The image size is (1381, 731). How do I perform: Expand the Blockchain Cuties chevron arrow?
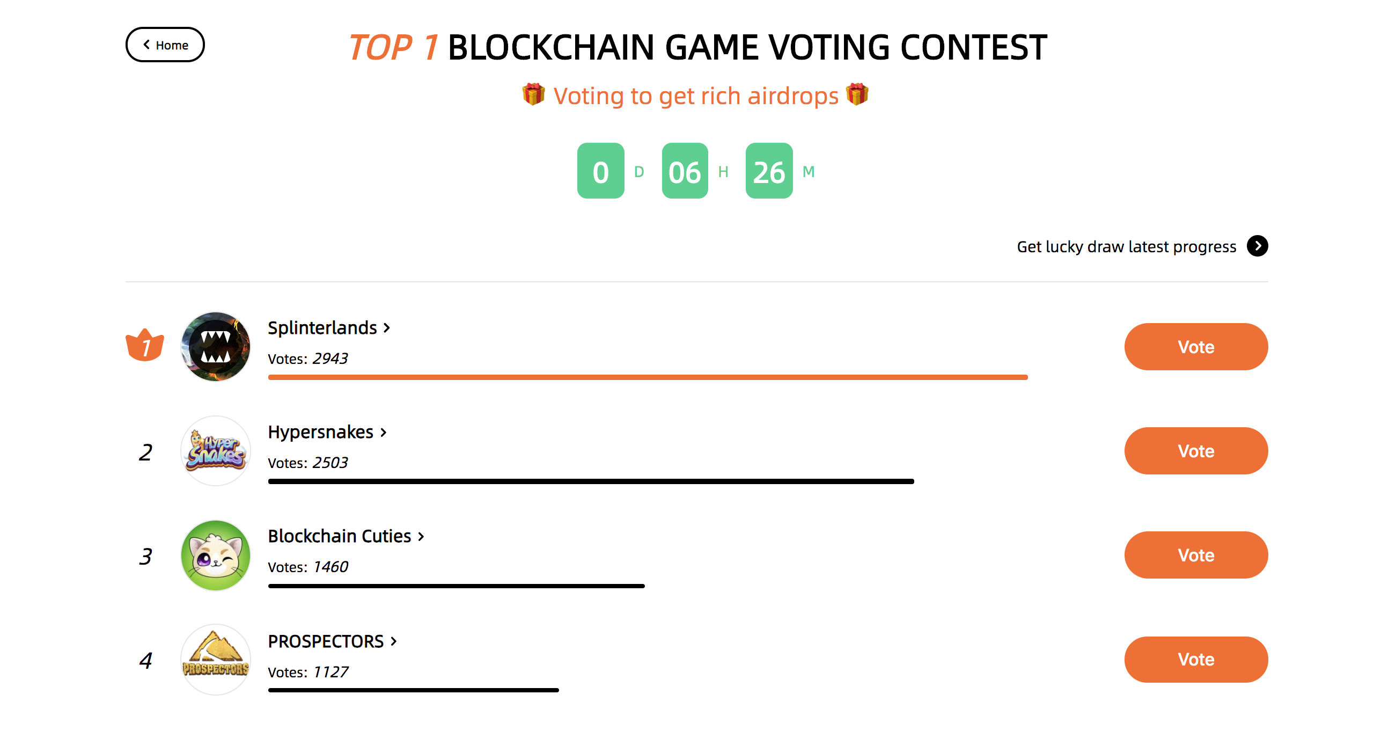[x=421, y=536]
